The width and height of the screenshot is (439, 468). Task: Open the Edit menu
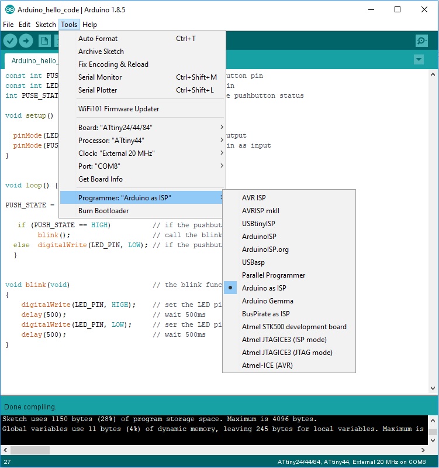[x=25, y=25]
